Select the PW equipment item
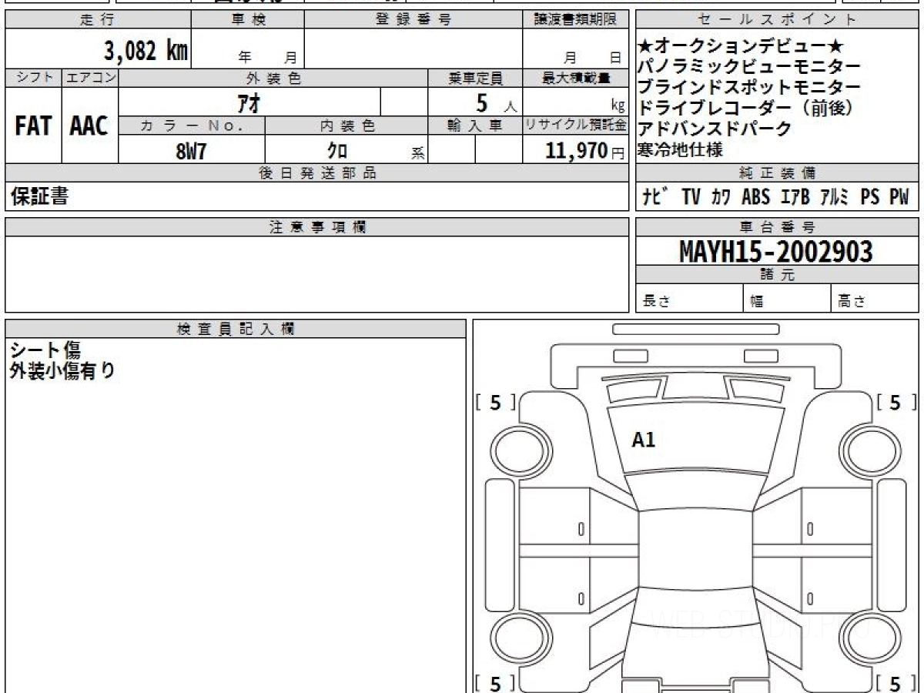This screenshot has height=693, width=924. [x=899, y=197]
